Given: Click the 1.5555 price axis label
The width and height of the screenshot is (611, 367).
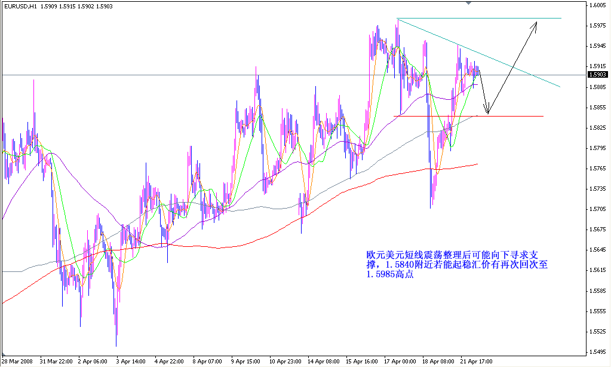Looking at the screenshot, I should 598,311.
